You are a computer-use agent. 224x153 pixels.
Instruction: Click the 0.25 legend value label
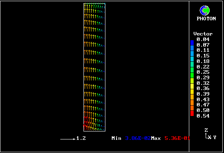[x=203, y=72]
